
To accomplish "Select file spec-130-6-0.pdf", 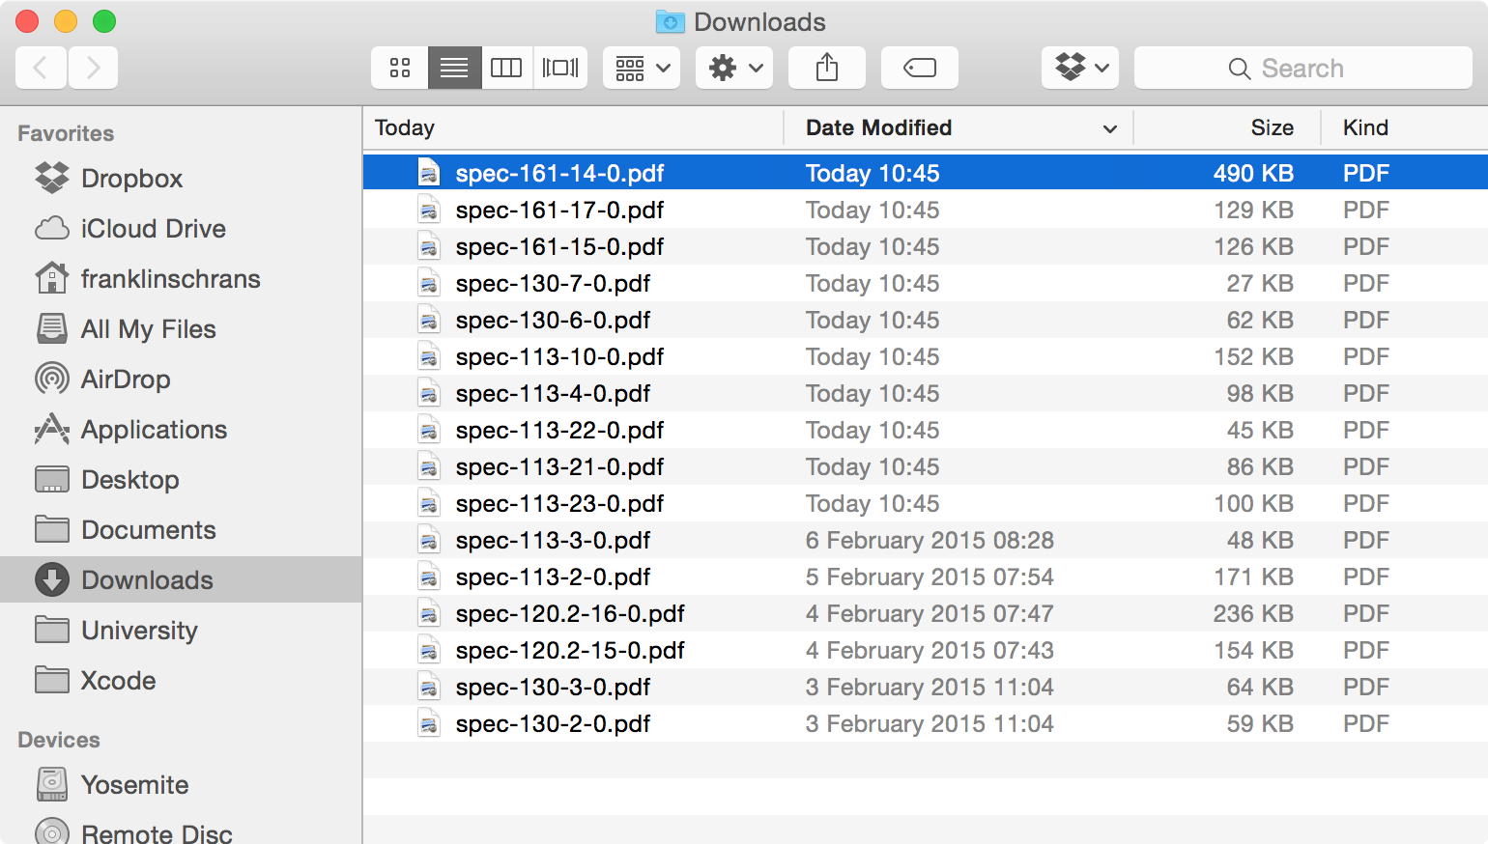I will pyautogui.click(x=926, y=320).
